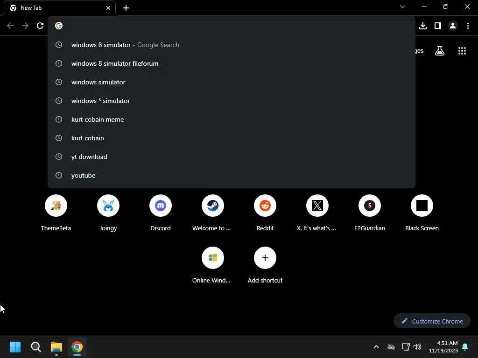Open the X shortcut tile

317,206
